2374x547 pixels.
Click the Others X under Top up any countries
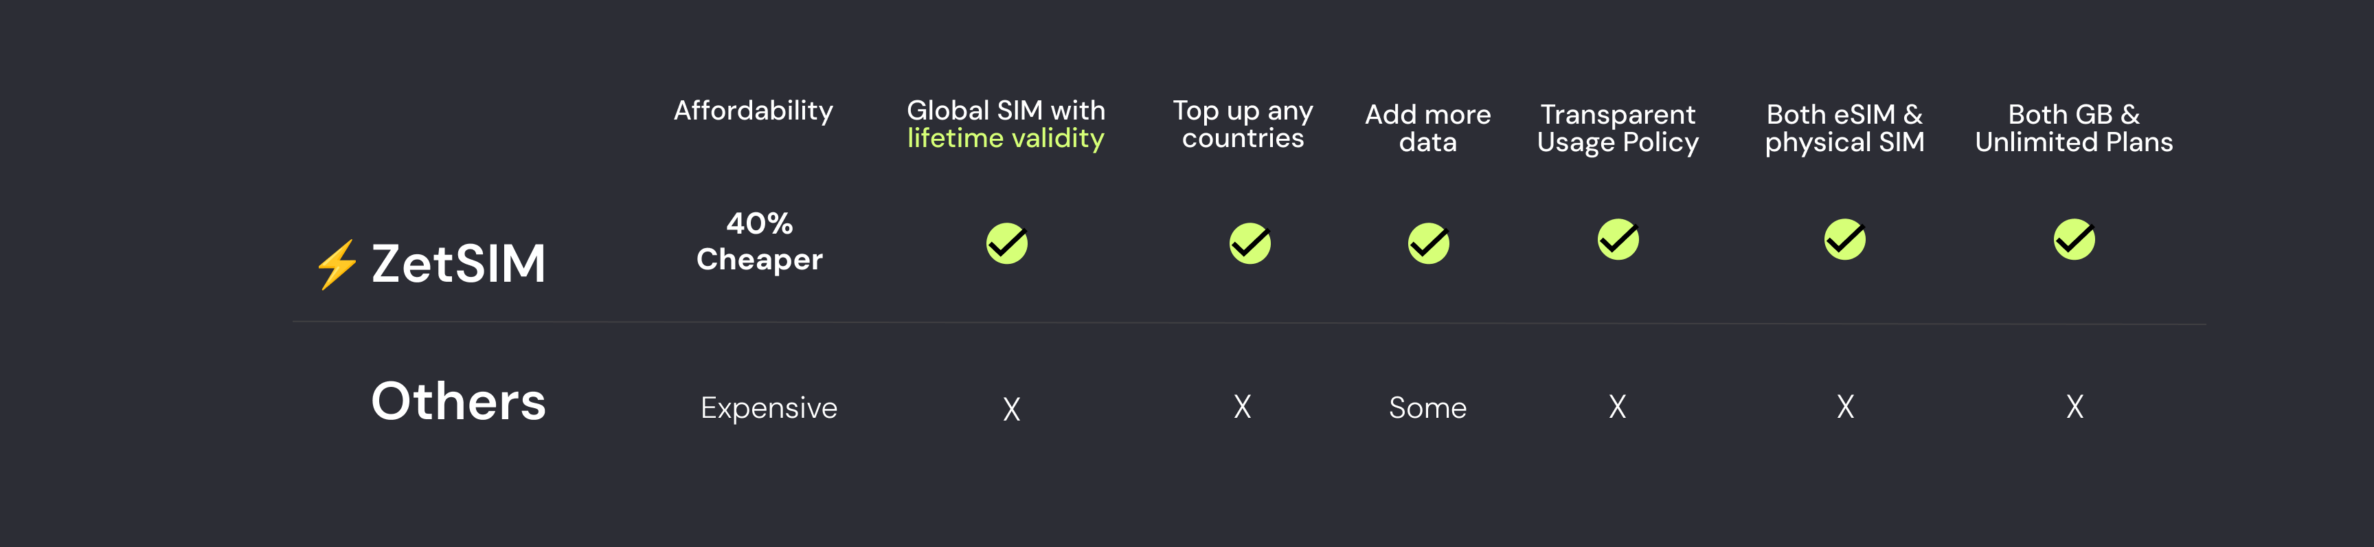pos(1242,407)
